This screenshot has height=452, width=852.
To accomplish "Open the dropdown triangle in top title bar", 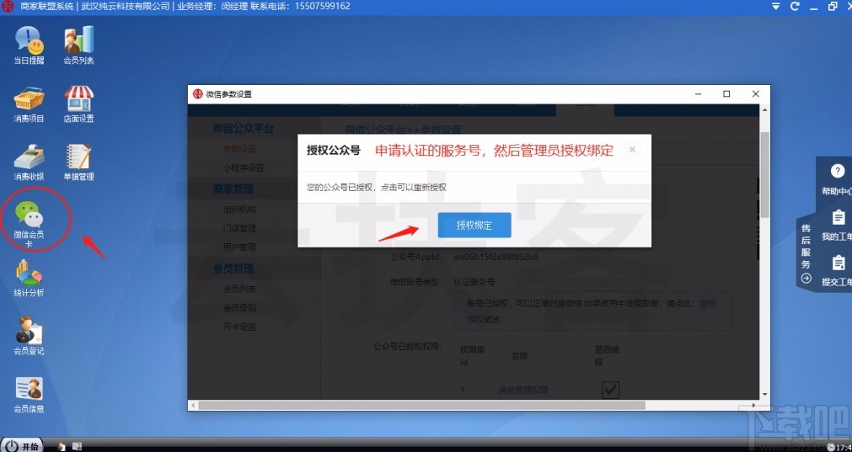I will tap(776, 7).
